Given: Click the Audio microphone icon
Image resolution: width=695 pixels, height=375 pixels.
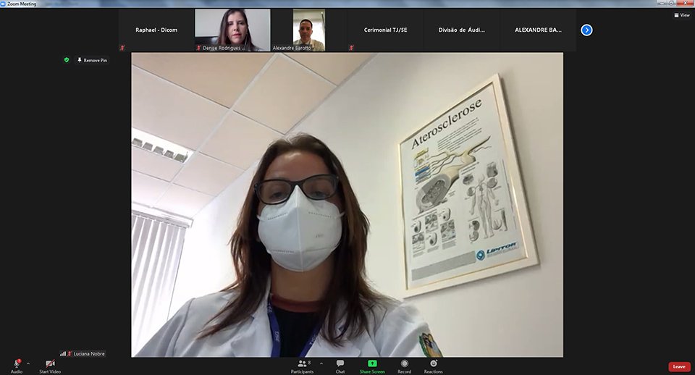Looking at the screenshot, I should (x=16, y=363).
